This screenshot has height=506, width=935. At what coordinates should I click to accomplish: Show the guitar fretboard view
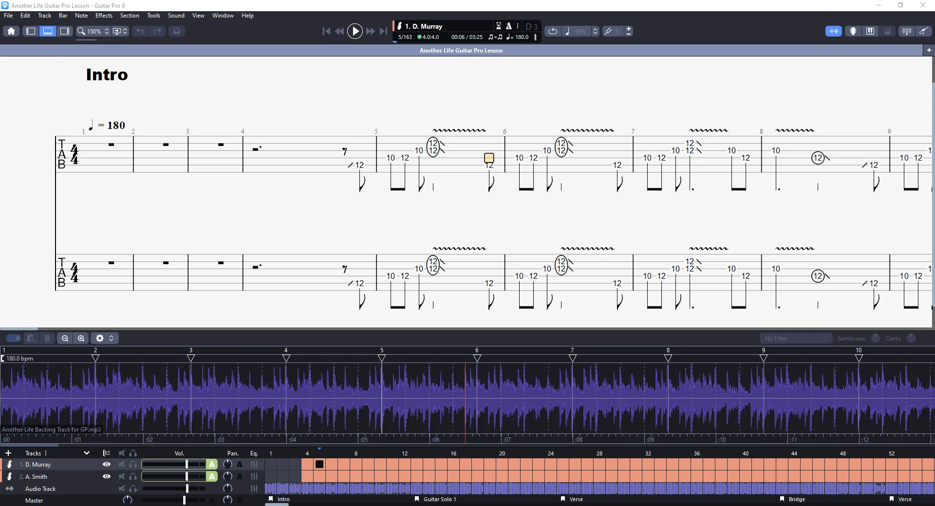click(x=853, y=31)
